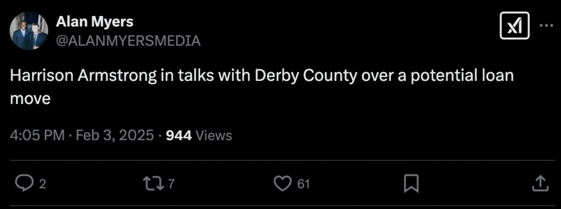561x209 pixels.
Task: Repost using the retweet arrows icon
Action: 153,184
